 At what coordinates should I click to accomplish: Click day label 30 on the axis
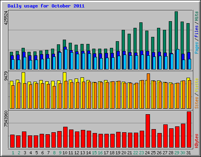183,153
